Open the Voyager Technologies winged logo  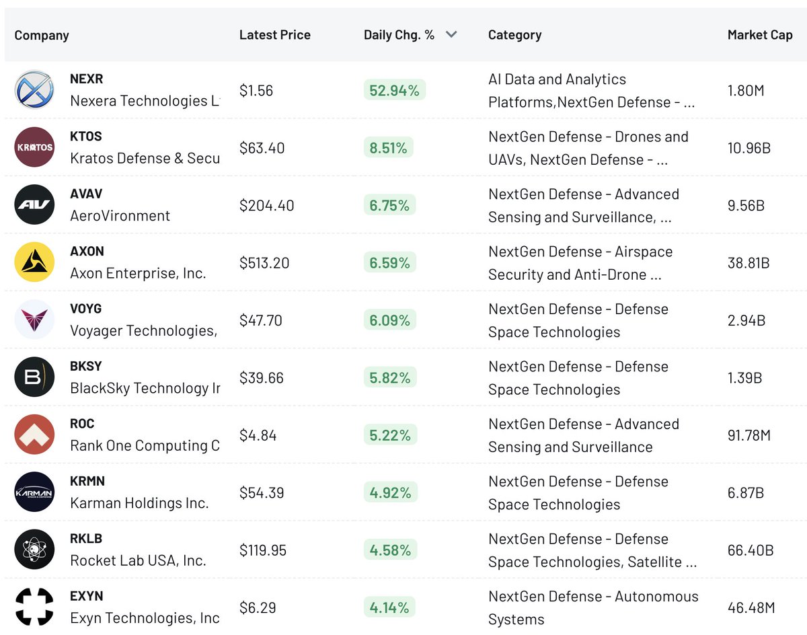pyautogui.click(x=34, y=320)
